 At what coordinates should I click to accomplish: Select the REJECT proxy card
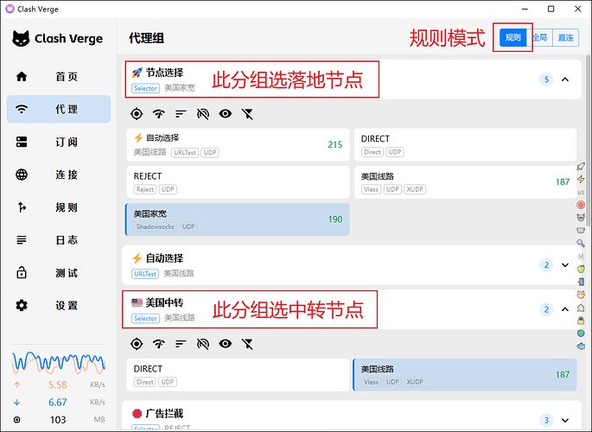tap(238, 182)
